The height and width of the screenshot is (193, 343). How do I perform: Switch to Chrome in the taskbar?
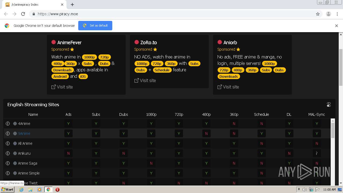point(48,190)
